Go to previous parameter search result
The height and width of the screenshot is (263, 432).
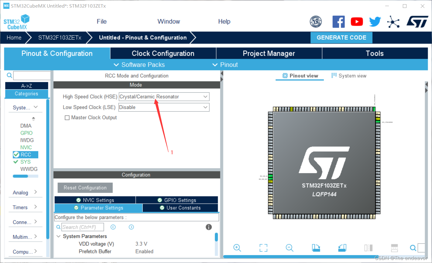click(x=113, y=227)
